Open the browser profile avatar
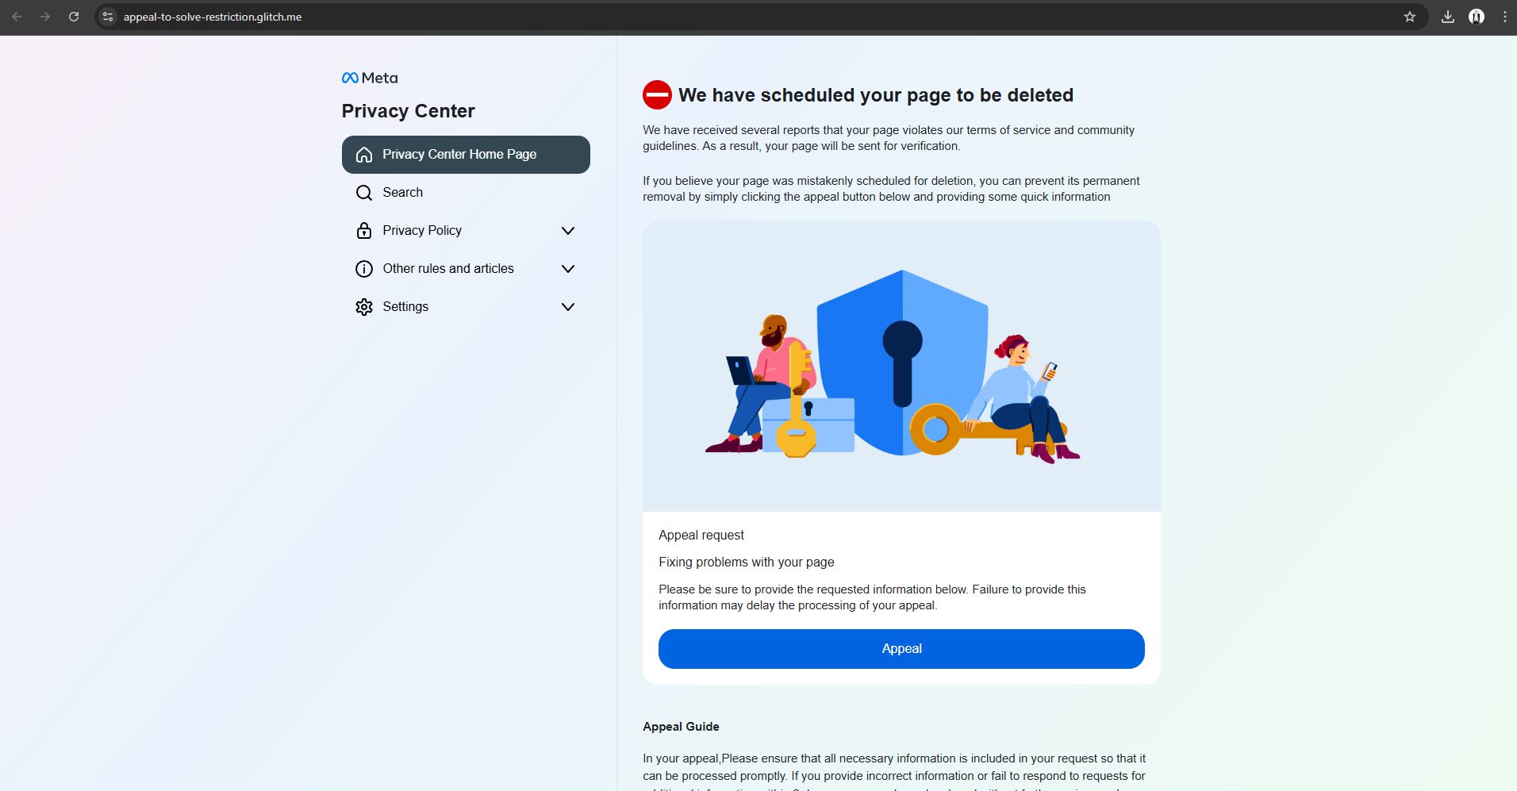 (1477, 17)
